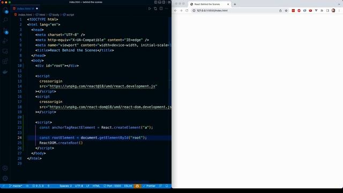This screenshot has height=193, width=343.
Task: Click the orange status bar icon
Action: 137,186
